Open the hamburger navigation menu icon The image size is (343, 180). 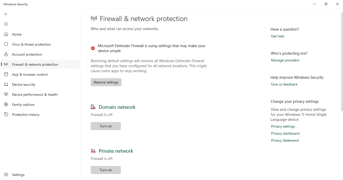point(6,24)
